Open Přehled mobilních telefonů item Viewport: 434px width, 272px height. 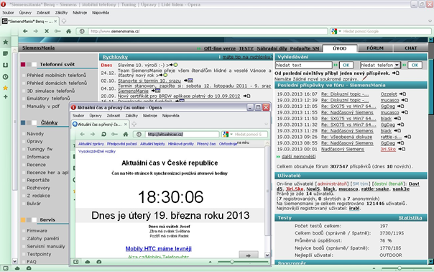tap(57, 75)
